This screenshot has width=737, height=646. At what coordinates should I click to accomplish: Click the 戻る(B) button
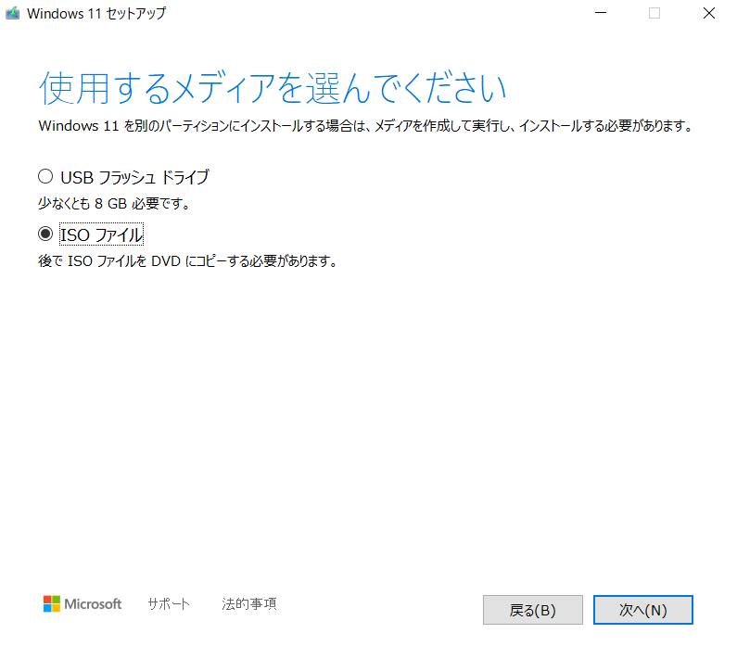(532, 610)
